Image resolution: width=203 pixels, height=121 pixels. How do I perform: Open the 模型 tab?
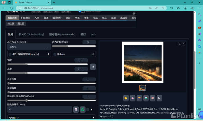(83, 35)
